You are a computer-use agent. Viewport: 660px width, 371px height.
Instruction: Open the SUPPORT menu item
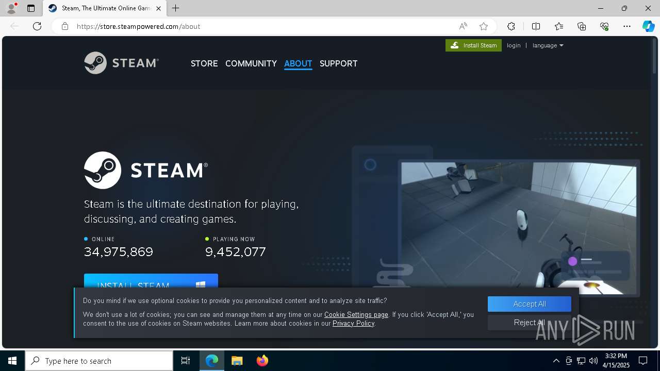[338, 63]
